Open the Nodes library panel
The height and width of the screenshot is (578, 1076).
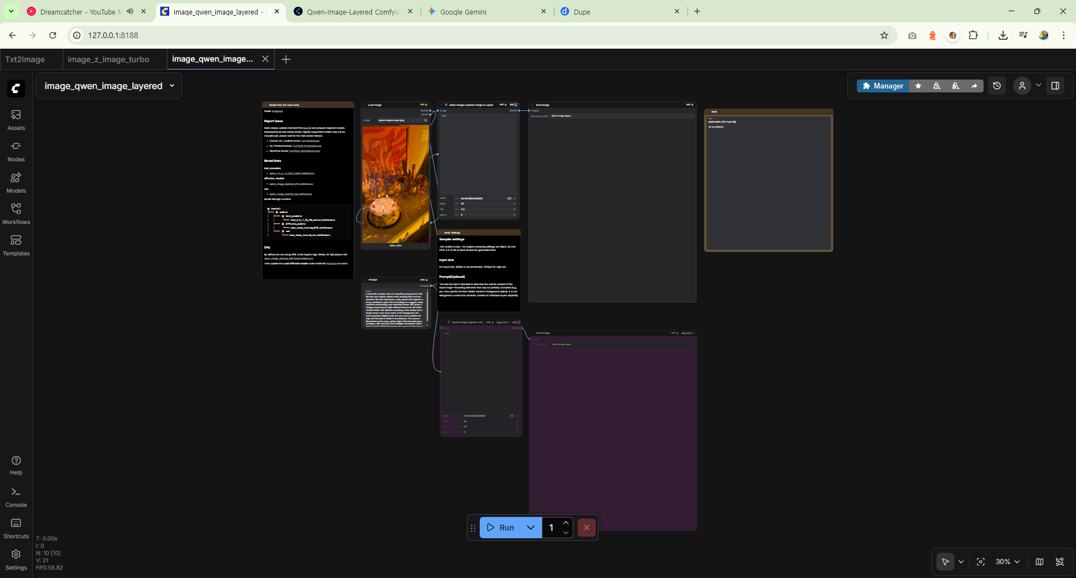click(16, 151)
